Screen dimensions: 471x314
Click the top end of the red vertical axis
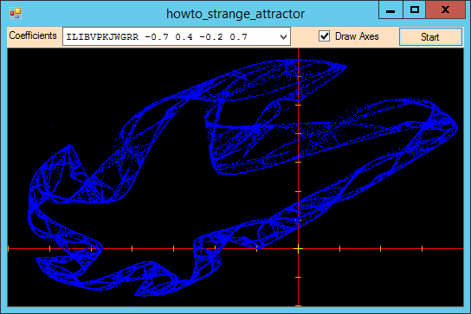click(x=298, y=50)
